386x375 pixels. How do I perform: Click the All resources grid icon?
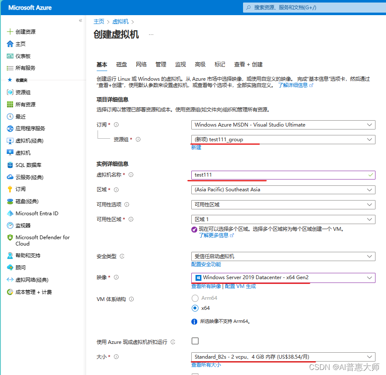[10, 104]
